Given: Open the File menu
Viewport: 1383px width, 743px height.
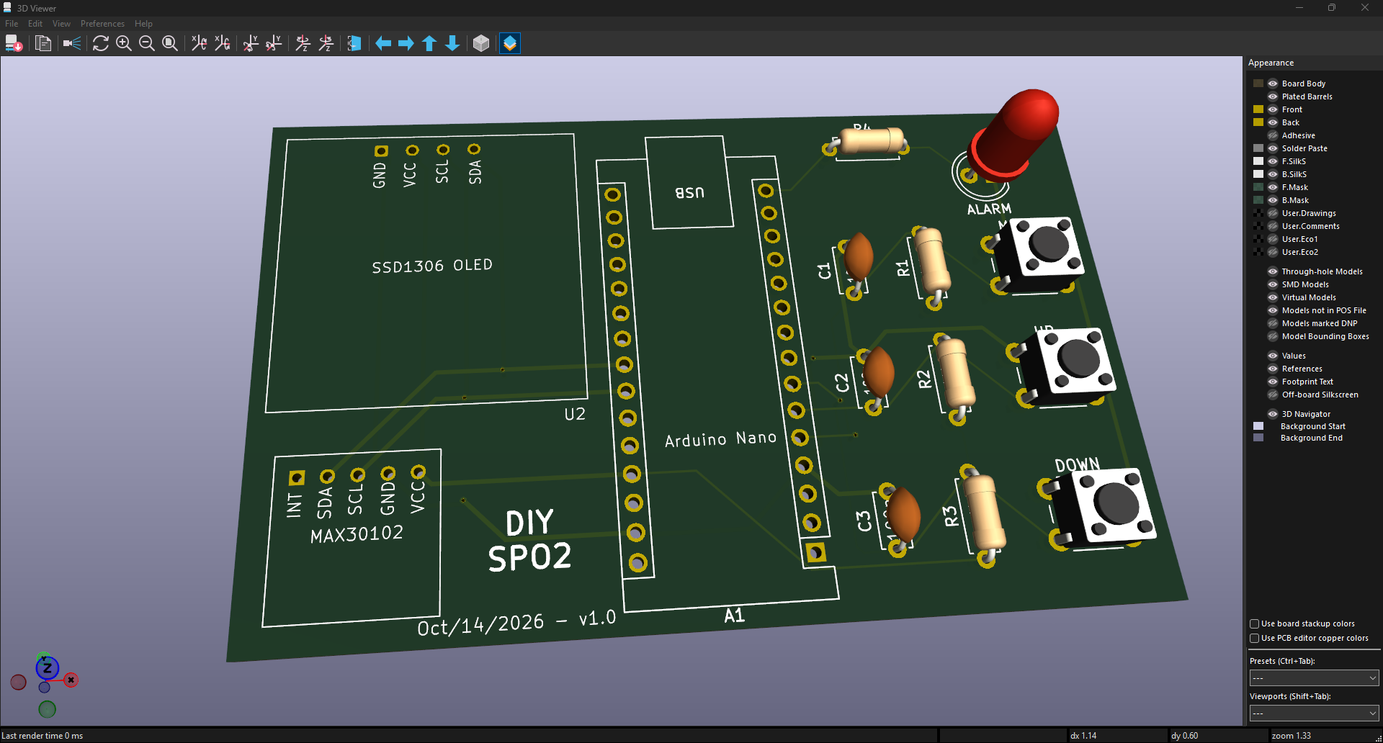Looking at the screenshot, I should [12, 24].
